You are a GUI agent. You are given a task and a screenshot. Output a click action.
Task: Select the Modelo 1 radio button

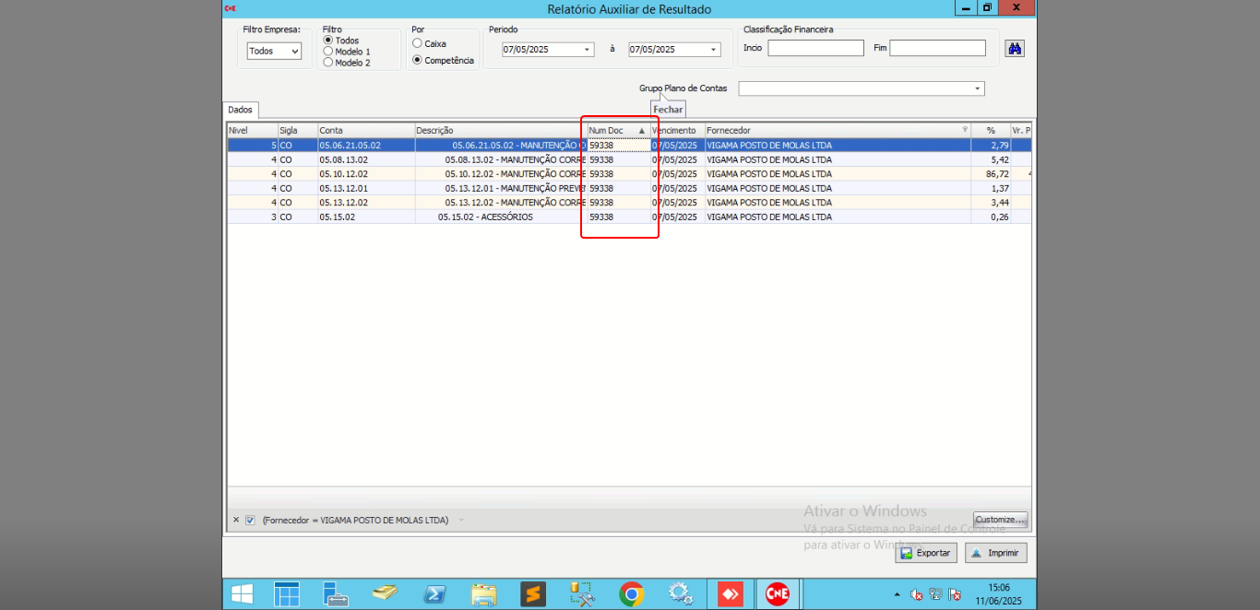(x=328, y=52)
